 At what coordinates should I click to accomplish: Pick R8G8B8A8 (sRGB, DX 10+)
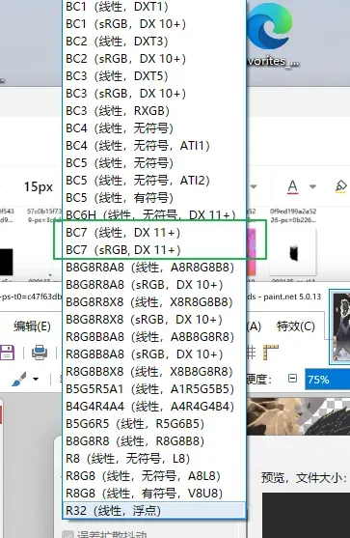(x=154, y=354)
